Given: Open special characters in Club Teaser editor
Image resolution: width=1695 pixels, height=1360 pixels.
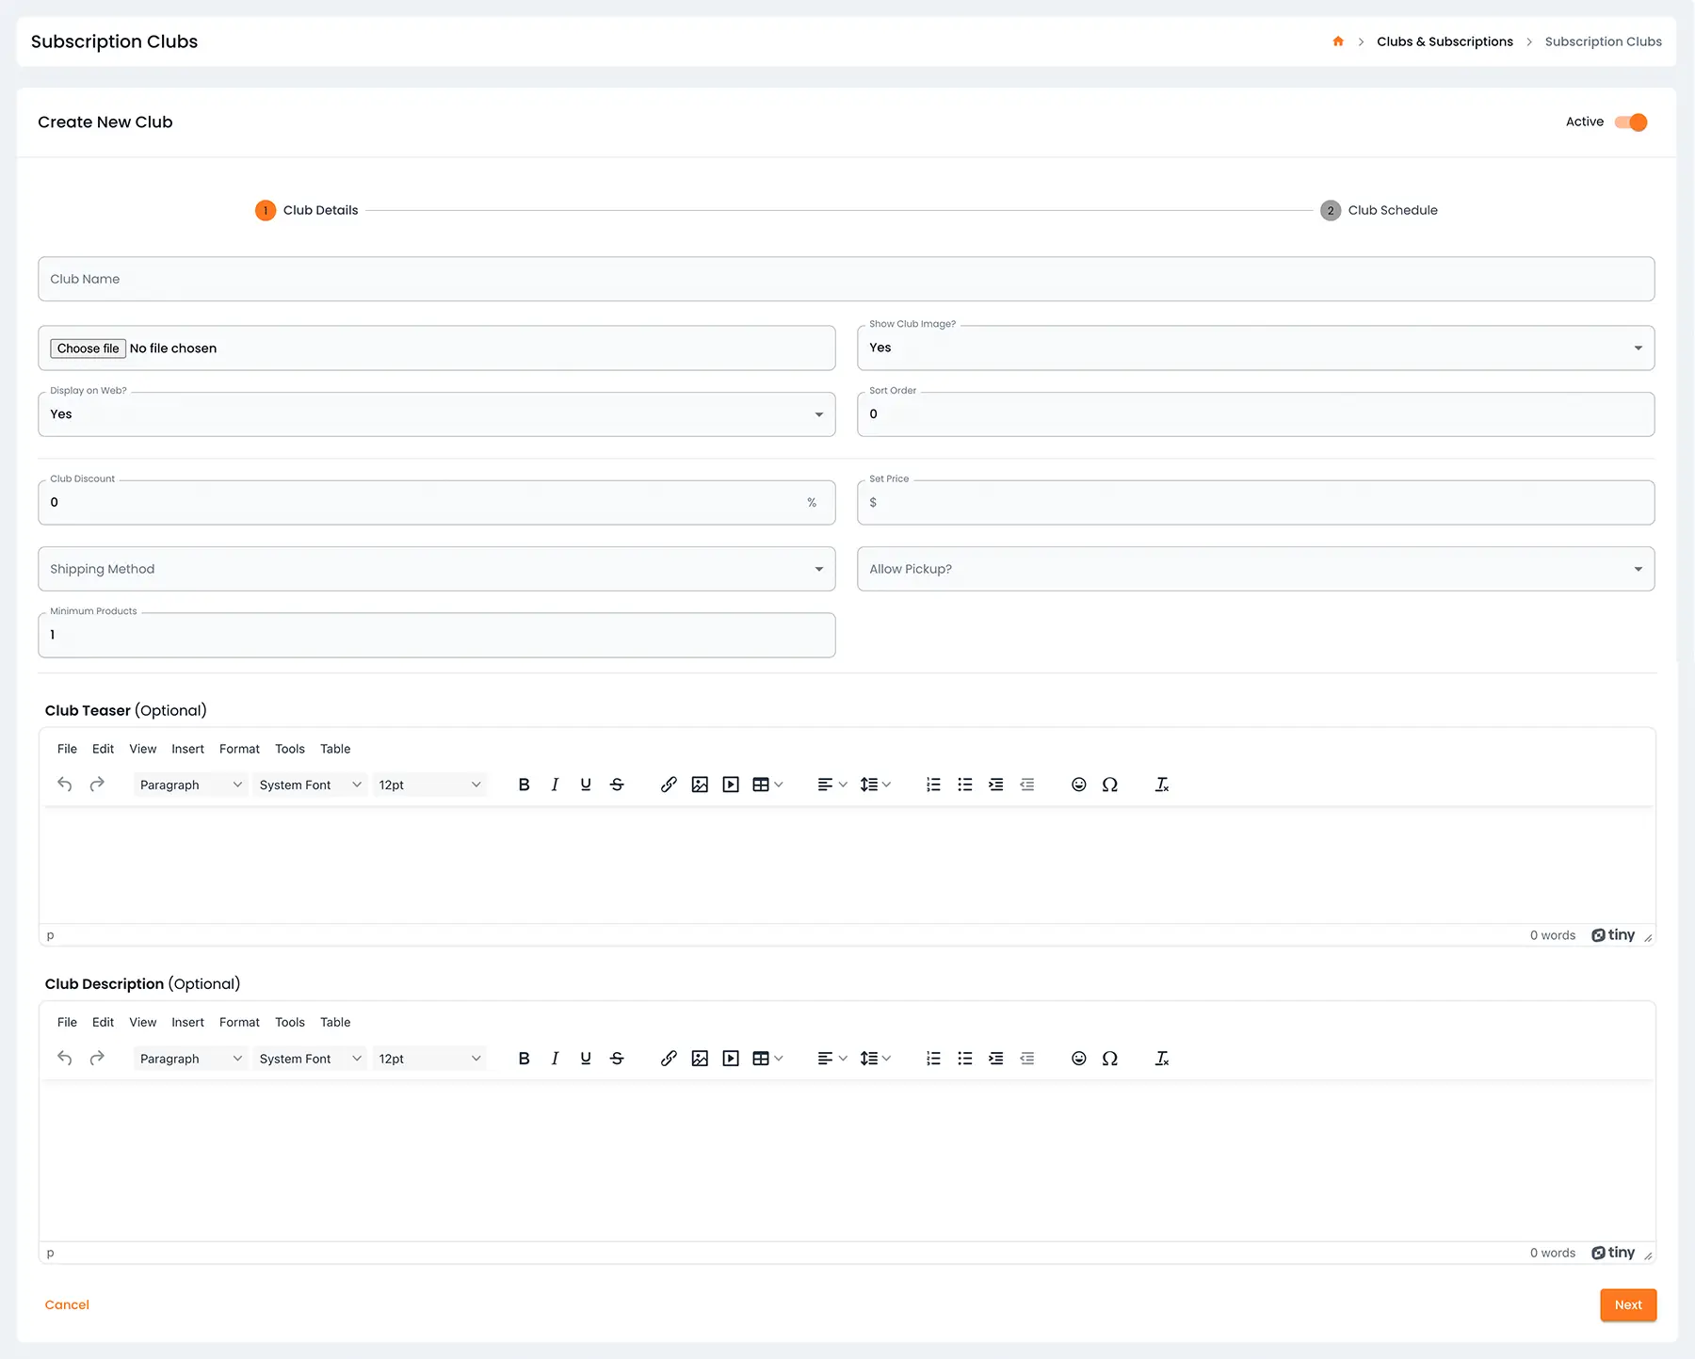Looking at the screenshot, I should coord(1110,785).
